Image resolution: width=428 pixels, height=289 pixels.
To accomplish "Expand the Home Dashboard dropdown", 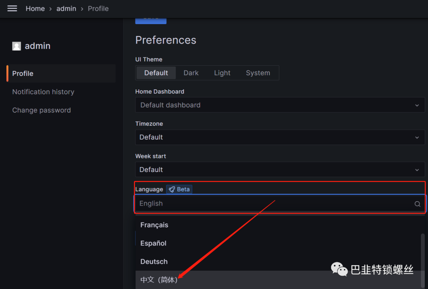I will tap(279, 105).
